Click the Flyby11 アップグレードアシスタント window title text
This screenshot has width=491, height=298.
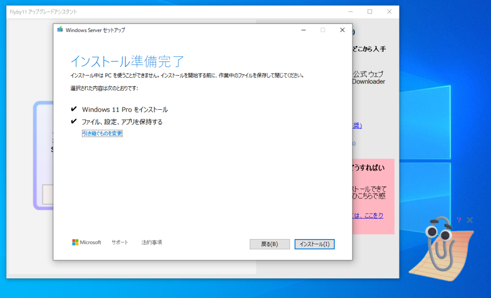tap(43, 12)
